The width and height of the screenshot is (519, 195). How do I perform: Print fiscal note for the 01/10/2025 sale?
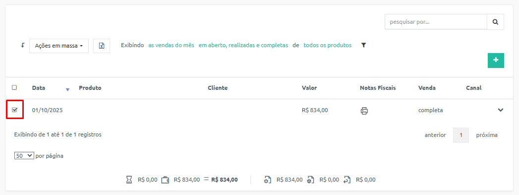pyautogui.click(x=364, y=111)
